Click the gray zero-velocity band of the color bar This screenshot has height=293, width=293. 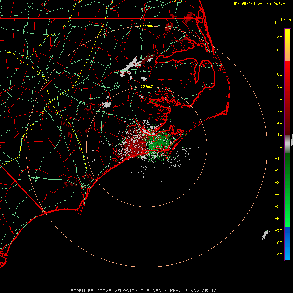pos(287,144)
